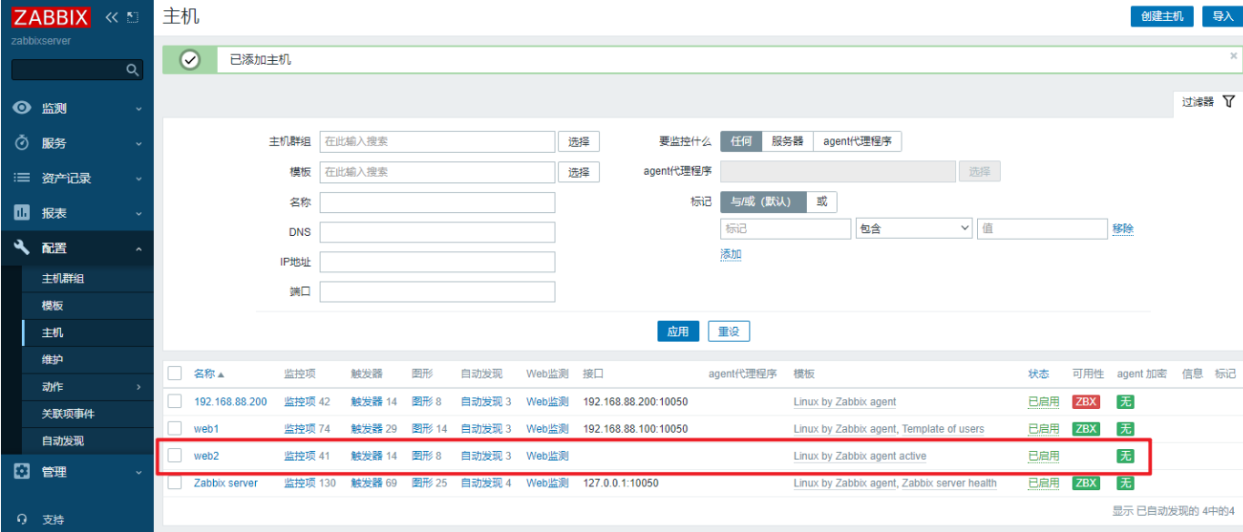Click the filter funnel icon

[x=1228, y=101]
